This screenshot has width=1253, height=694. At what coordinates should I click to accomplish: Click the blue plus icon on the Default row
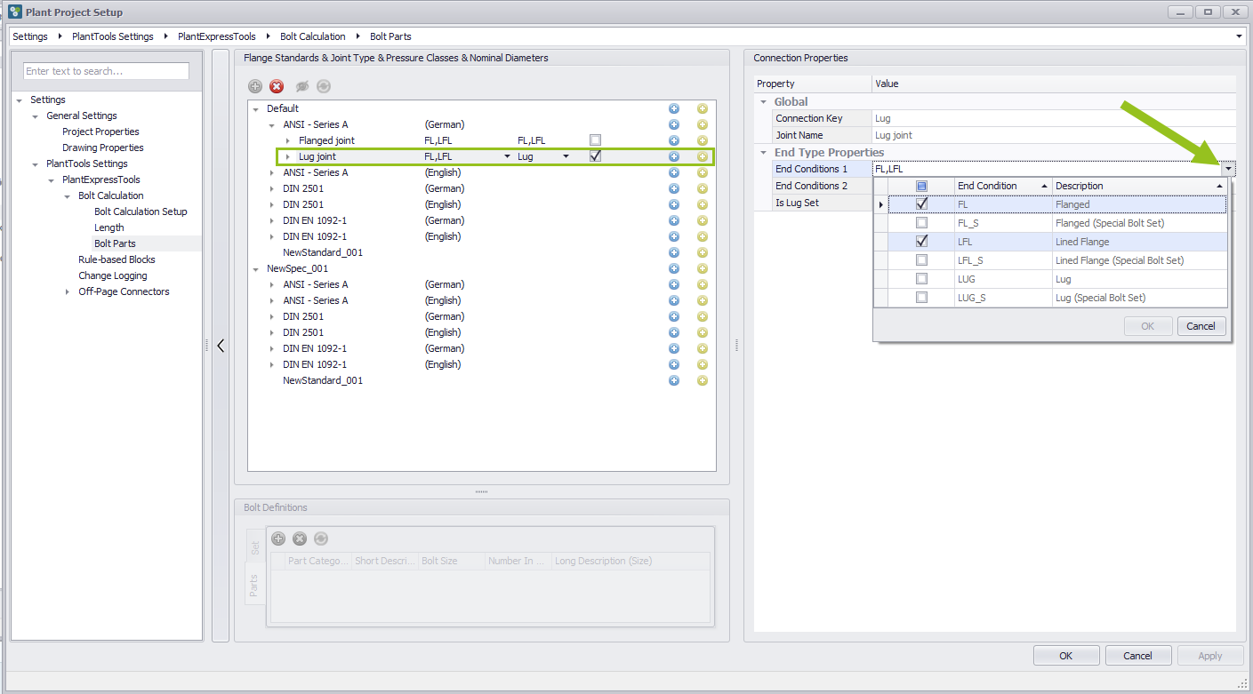(674, 108)
